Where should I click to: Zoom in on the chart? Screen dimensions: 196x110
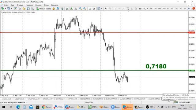click(x=80, y=9)
